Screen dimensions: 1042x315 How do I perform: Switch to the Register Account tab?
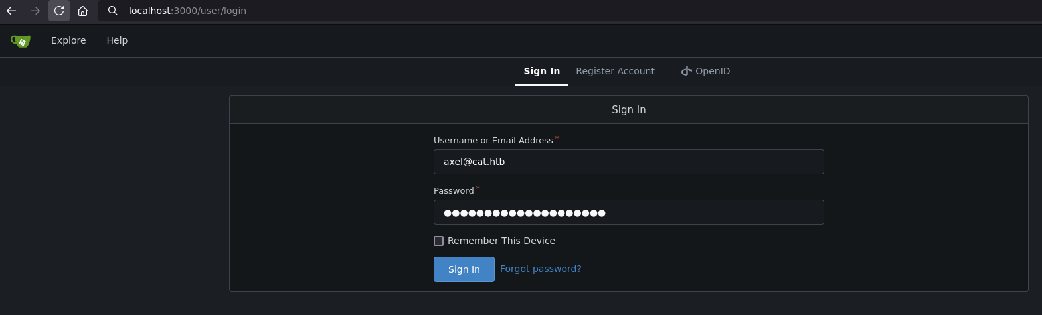[615, 71]
